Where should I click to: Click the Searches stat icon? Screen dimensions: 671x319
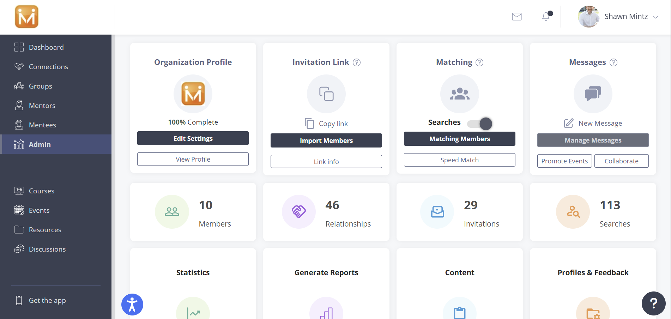(573, 212)
